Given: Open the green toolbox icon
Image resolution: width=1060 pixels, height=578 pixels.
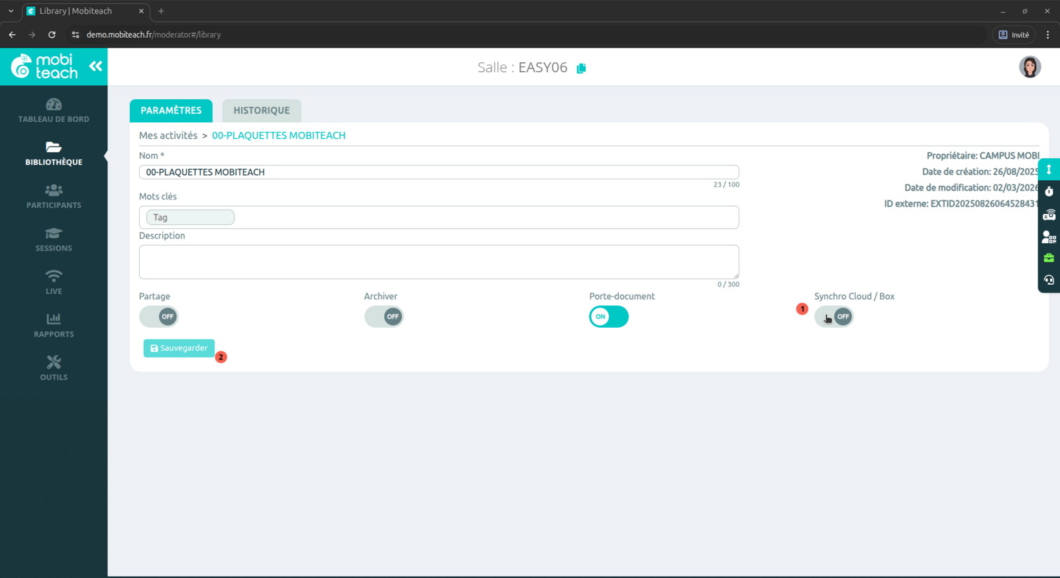Looking at the screenshot, I should click(1049, 258).
